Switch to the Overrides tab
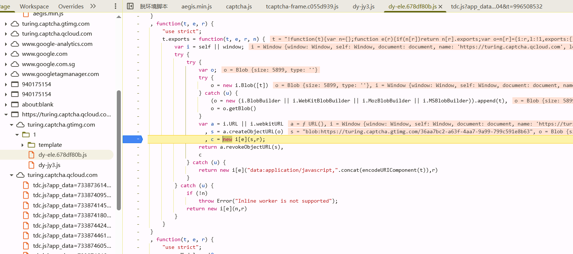Image resolution: width=573 pixels, height=254 pixels. tap(71, 6)
